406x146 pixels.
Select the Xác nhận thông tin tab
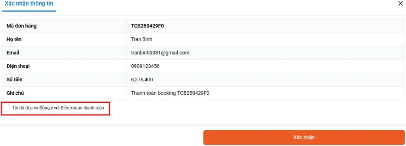[x=29, y=4]
